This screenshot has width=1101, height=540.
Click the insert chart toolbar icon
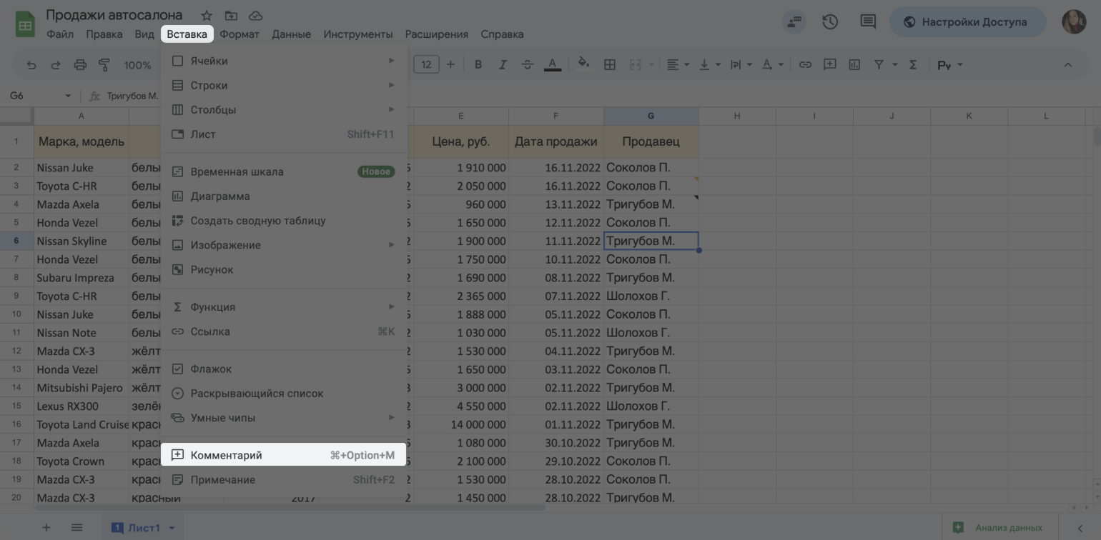854,65
